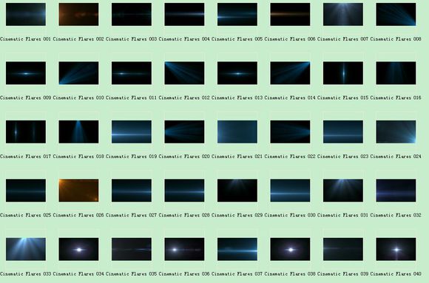Click the Cinematic Flares 005 label
The image size is (429, 283).
[237, 39]
